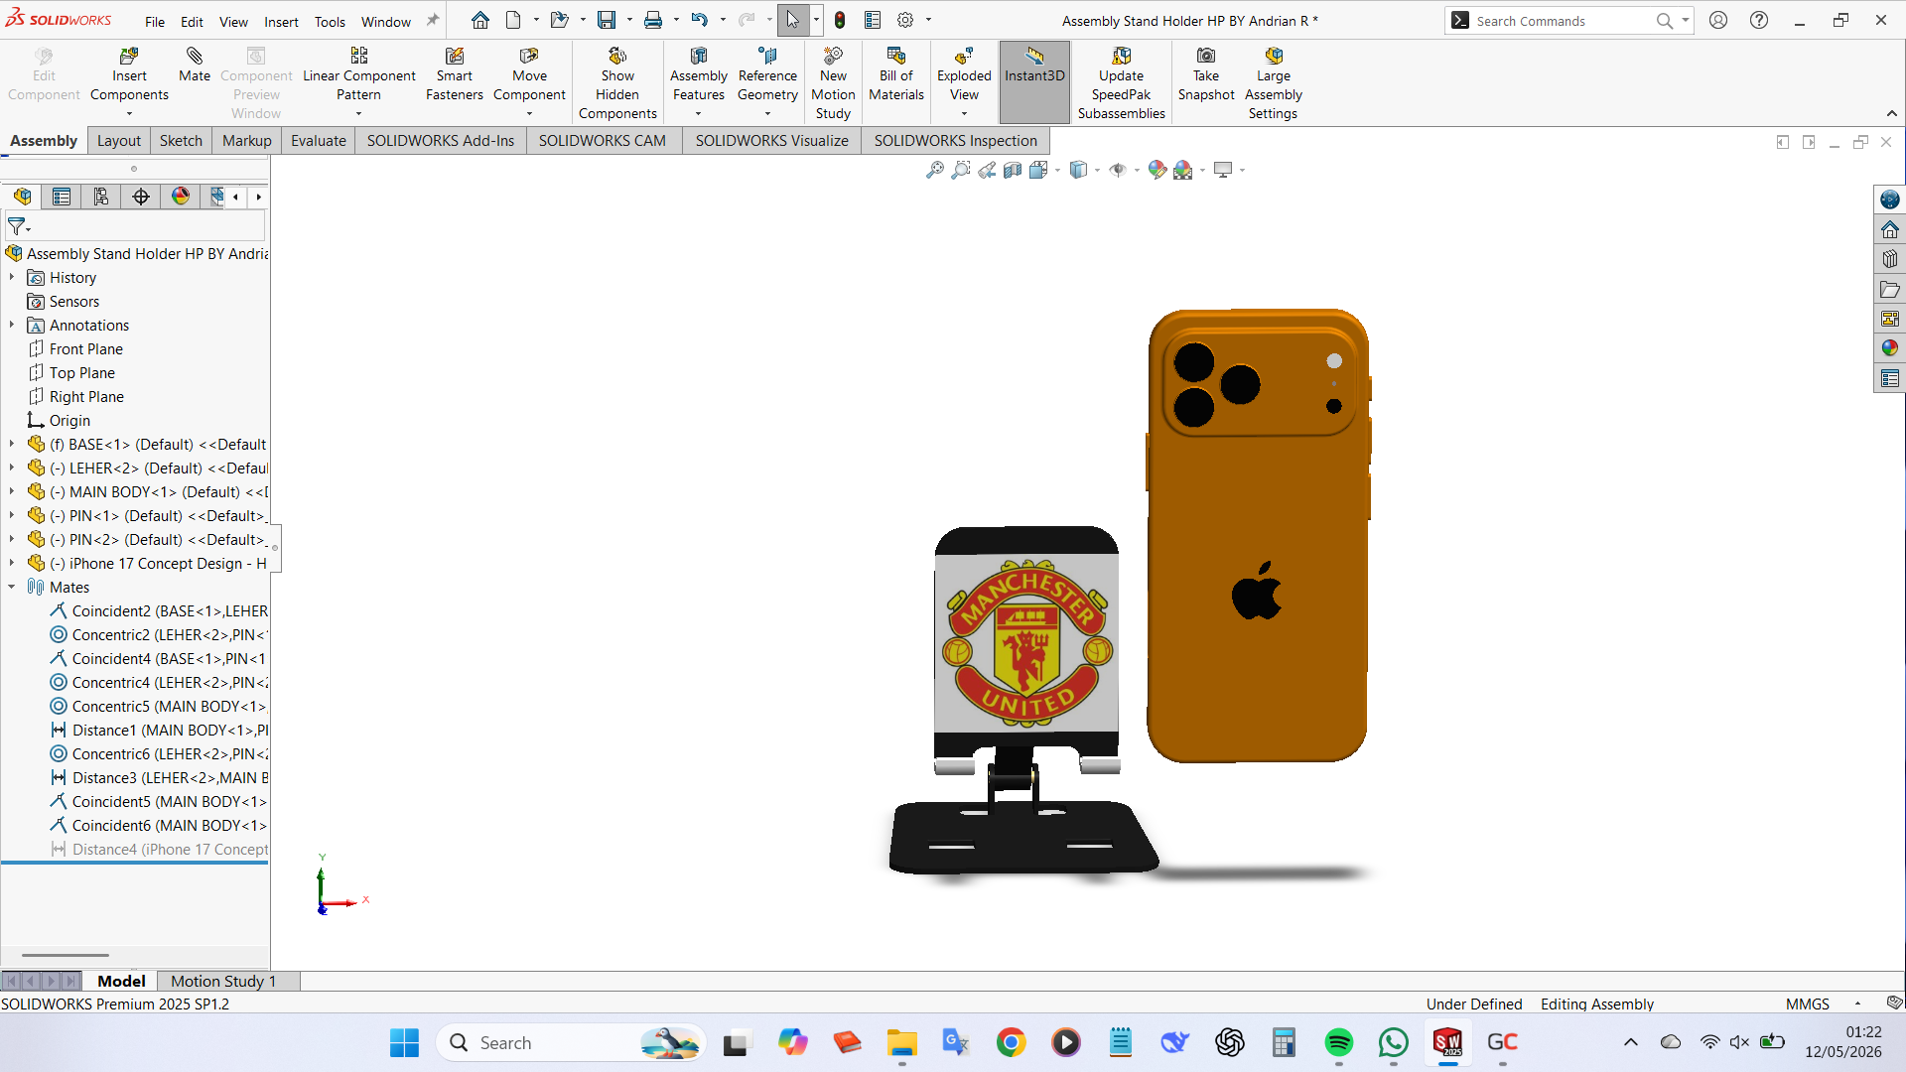Click Update SpeedPak Subassemblies
Viewport: 1906px width, 1072px height.
[x=1122, y=84]
